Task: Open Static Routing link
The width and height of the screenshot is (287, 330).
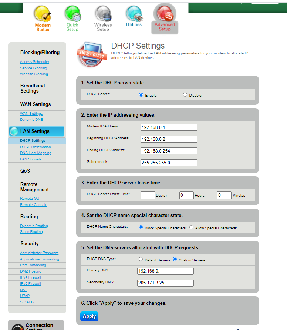Action: pyautogui.click(x=31, y=232)
